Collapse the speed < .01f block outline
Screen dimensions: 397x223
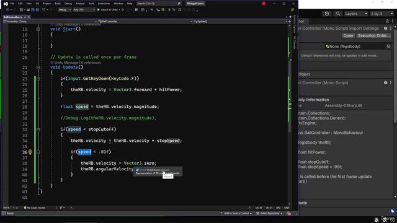[38, 152]
